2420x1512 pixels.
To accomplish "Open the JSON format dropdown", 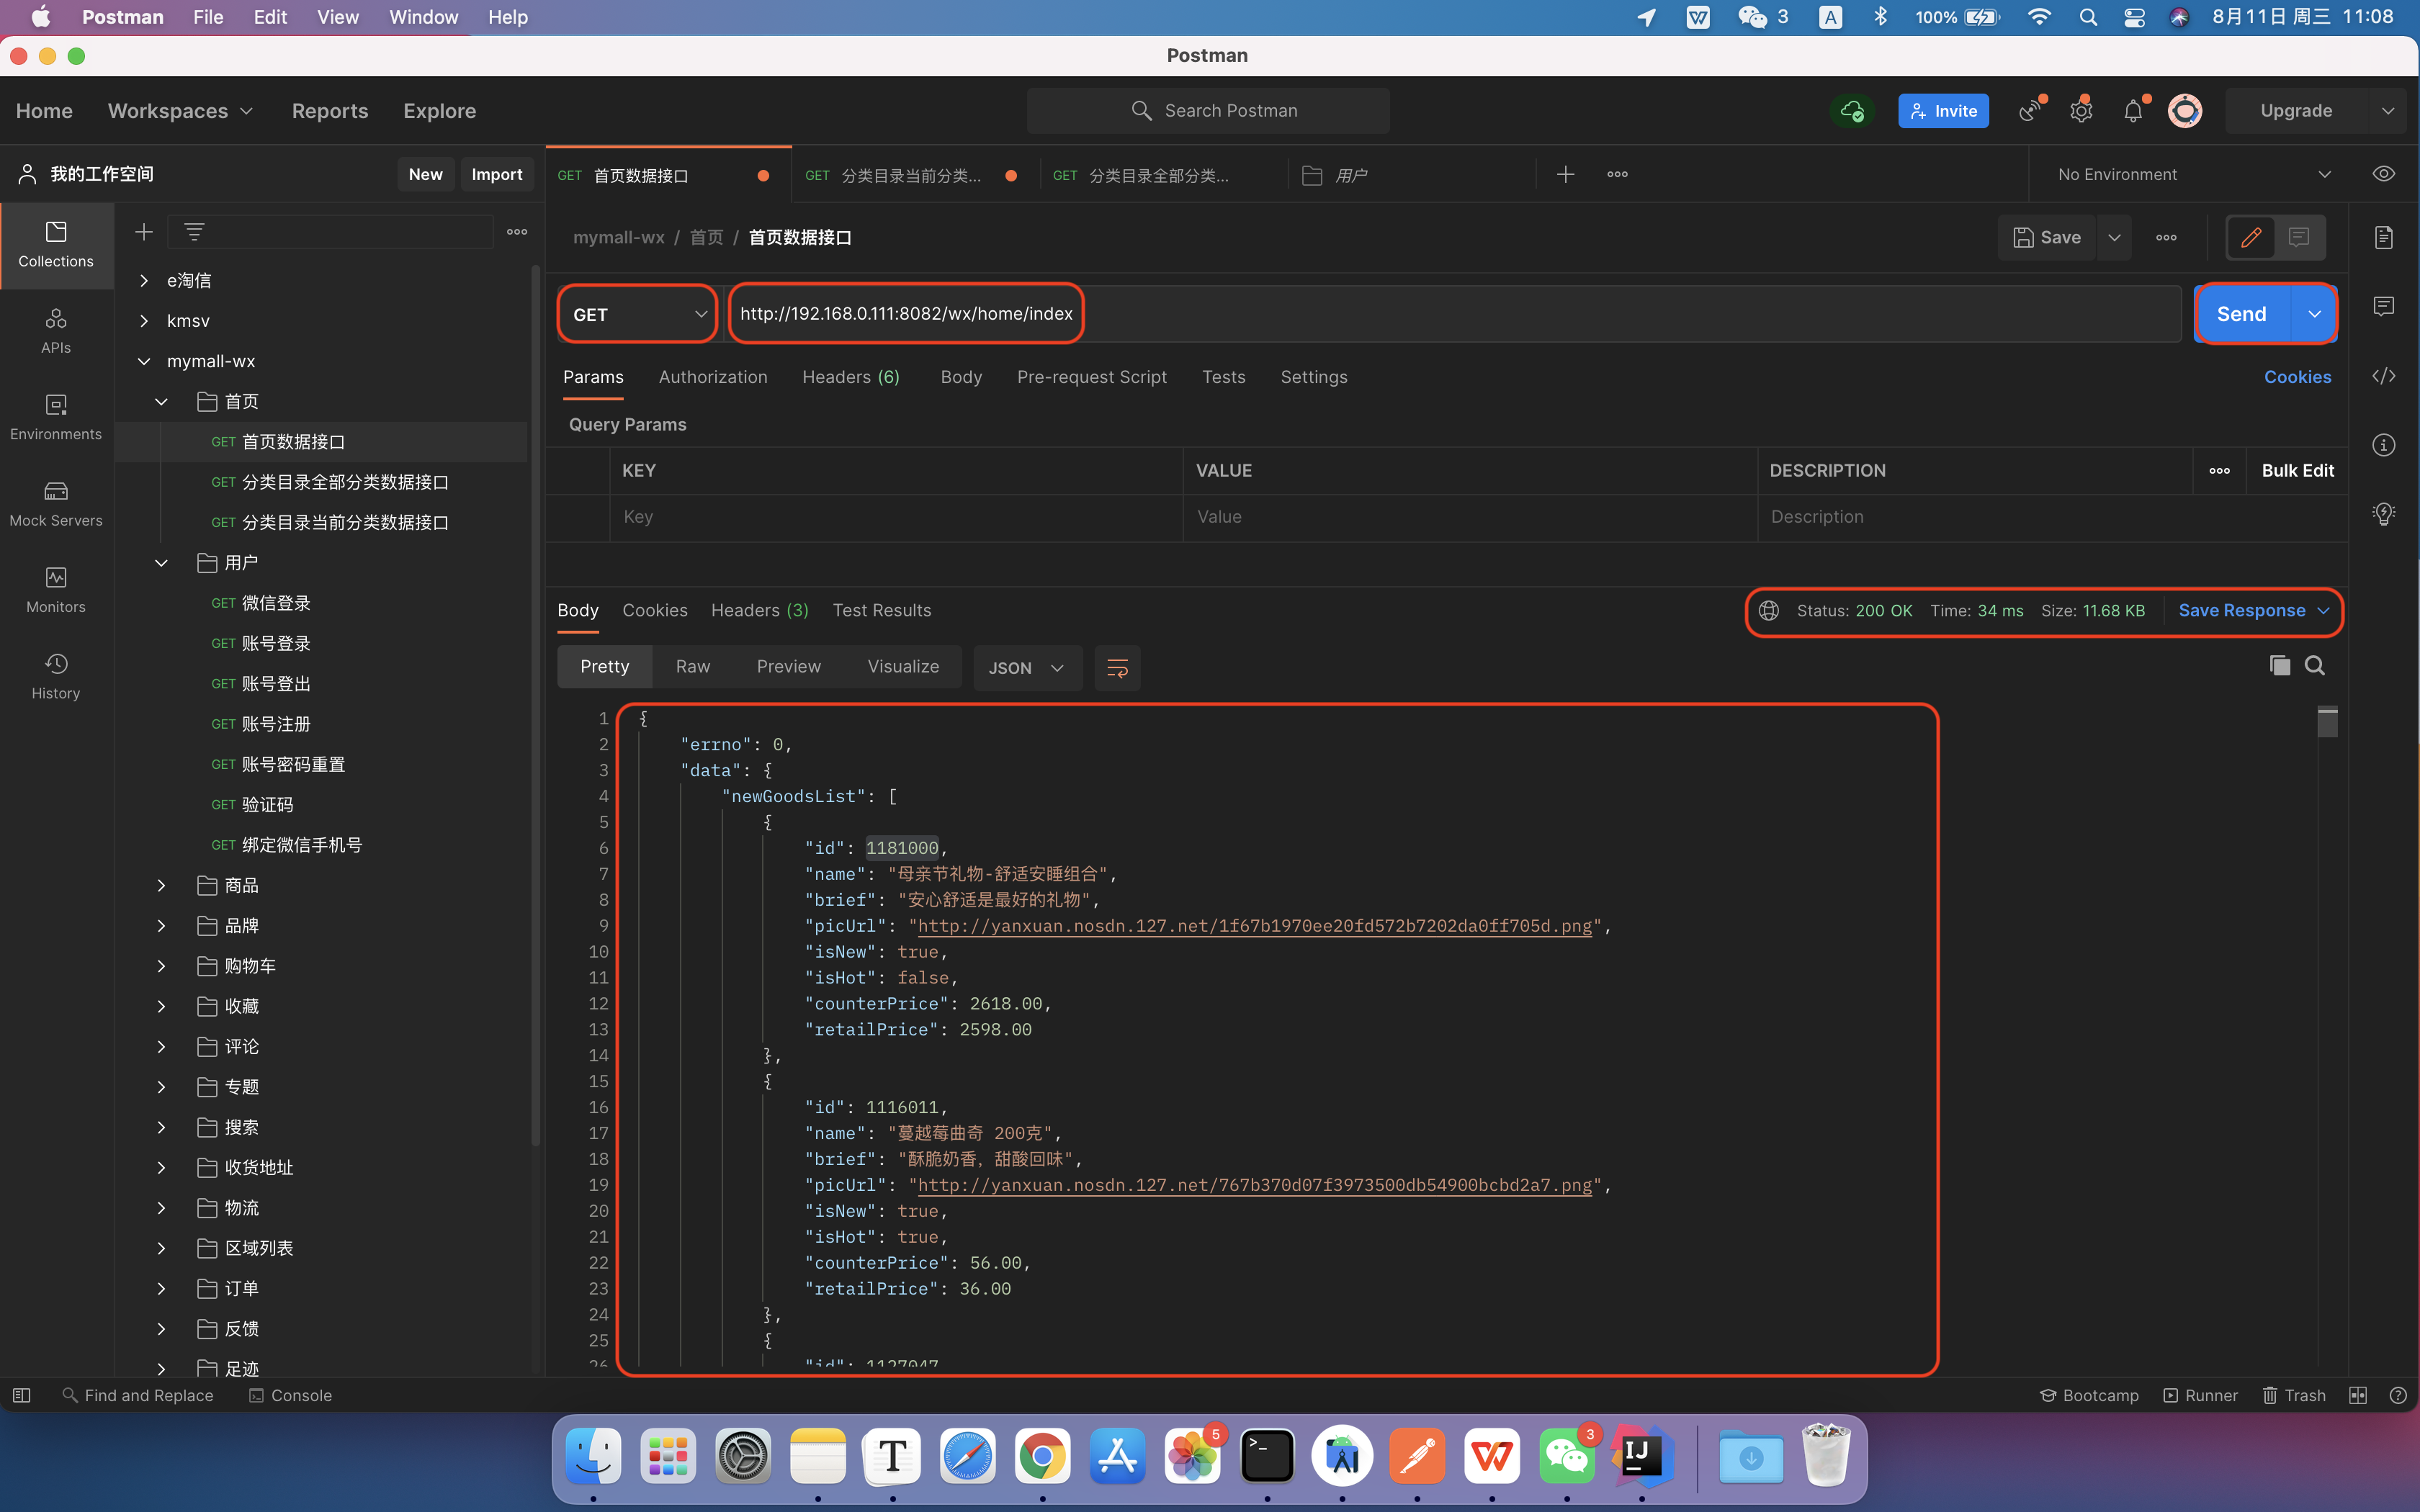I will click(x=1026, y=668).
